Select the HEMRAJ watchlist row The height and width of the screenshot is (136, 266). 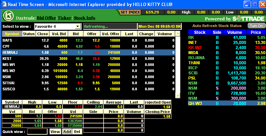pyautogui.click(x=89, y=52)
